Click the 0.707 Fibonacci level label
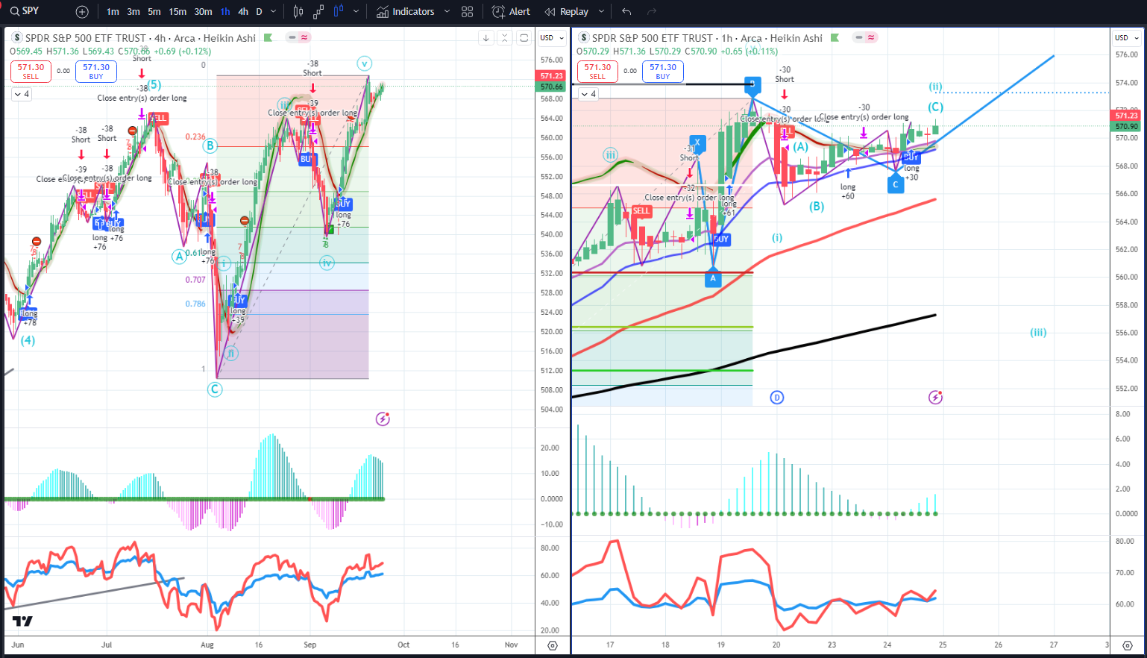Viewport: 1147px width, 658px height. pyautogui.click(x=195, y=280)
